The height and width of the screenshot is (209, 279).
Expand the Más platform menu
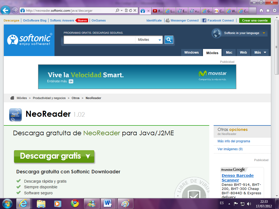(x=260, y=53)
